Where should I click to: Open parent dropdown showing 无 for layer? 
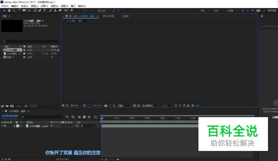click(x=88, y=126)
